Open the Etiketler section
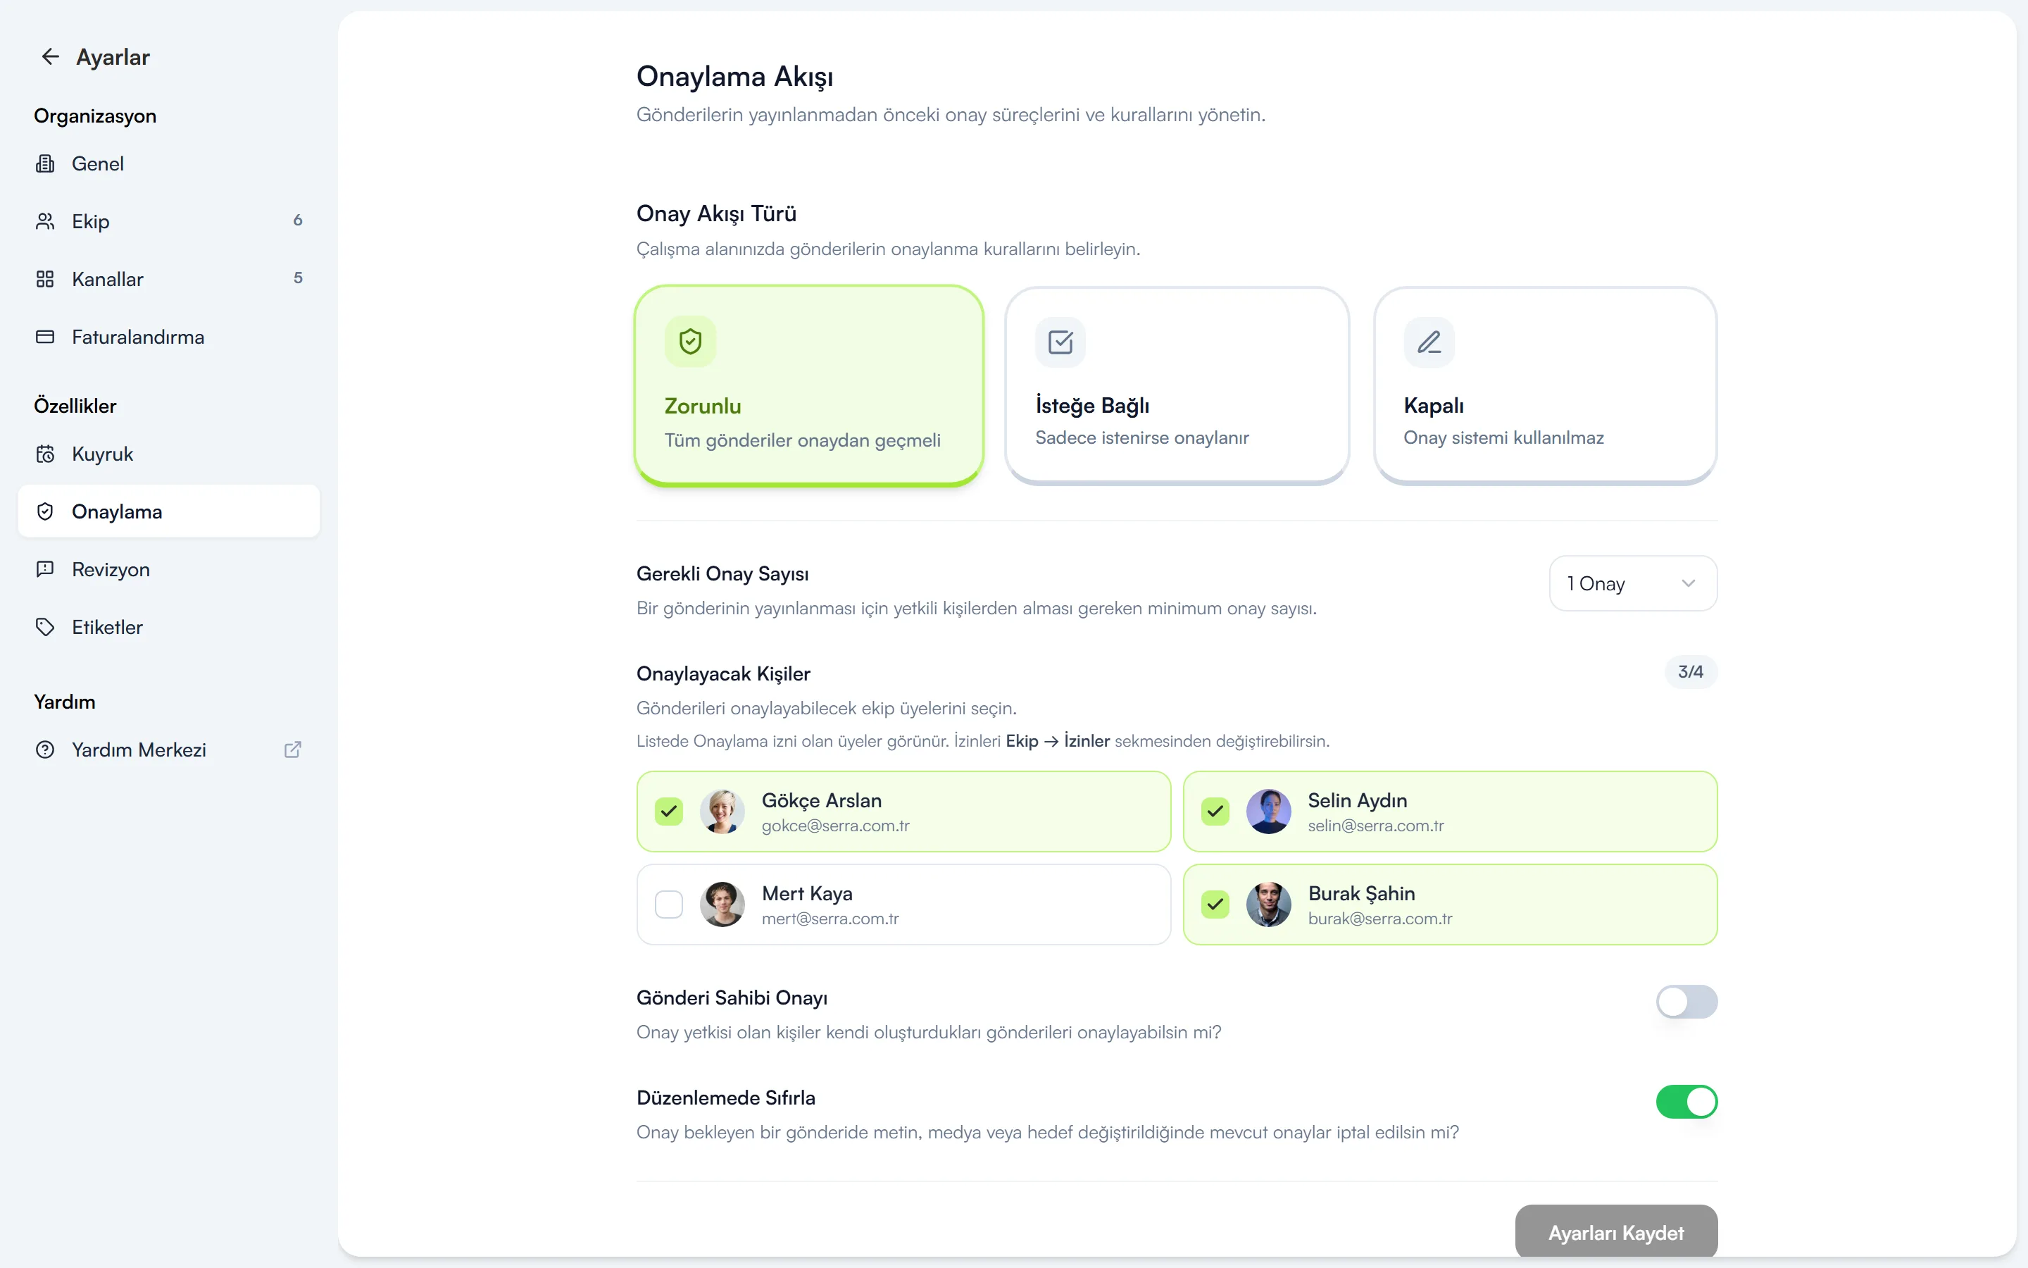2028x1268 pixels. tap(168, 627)
